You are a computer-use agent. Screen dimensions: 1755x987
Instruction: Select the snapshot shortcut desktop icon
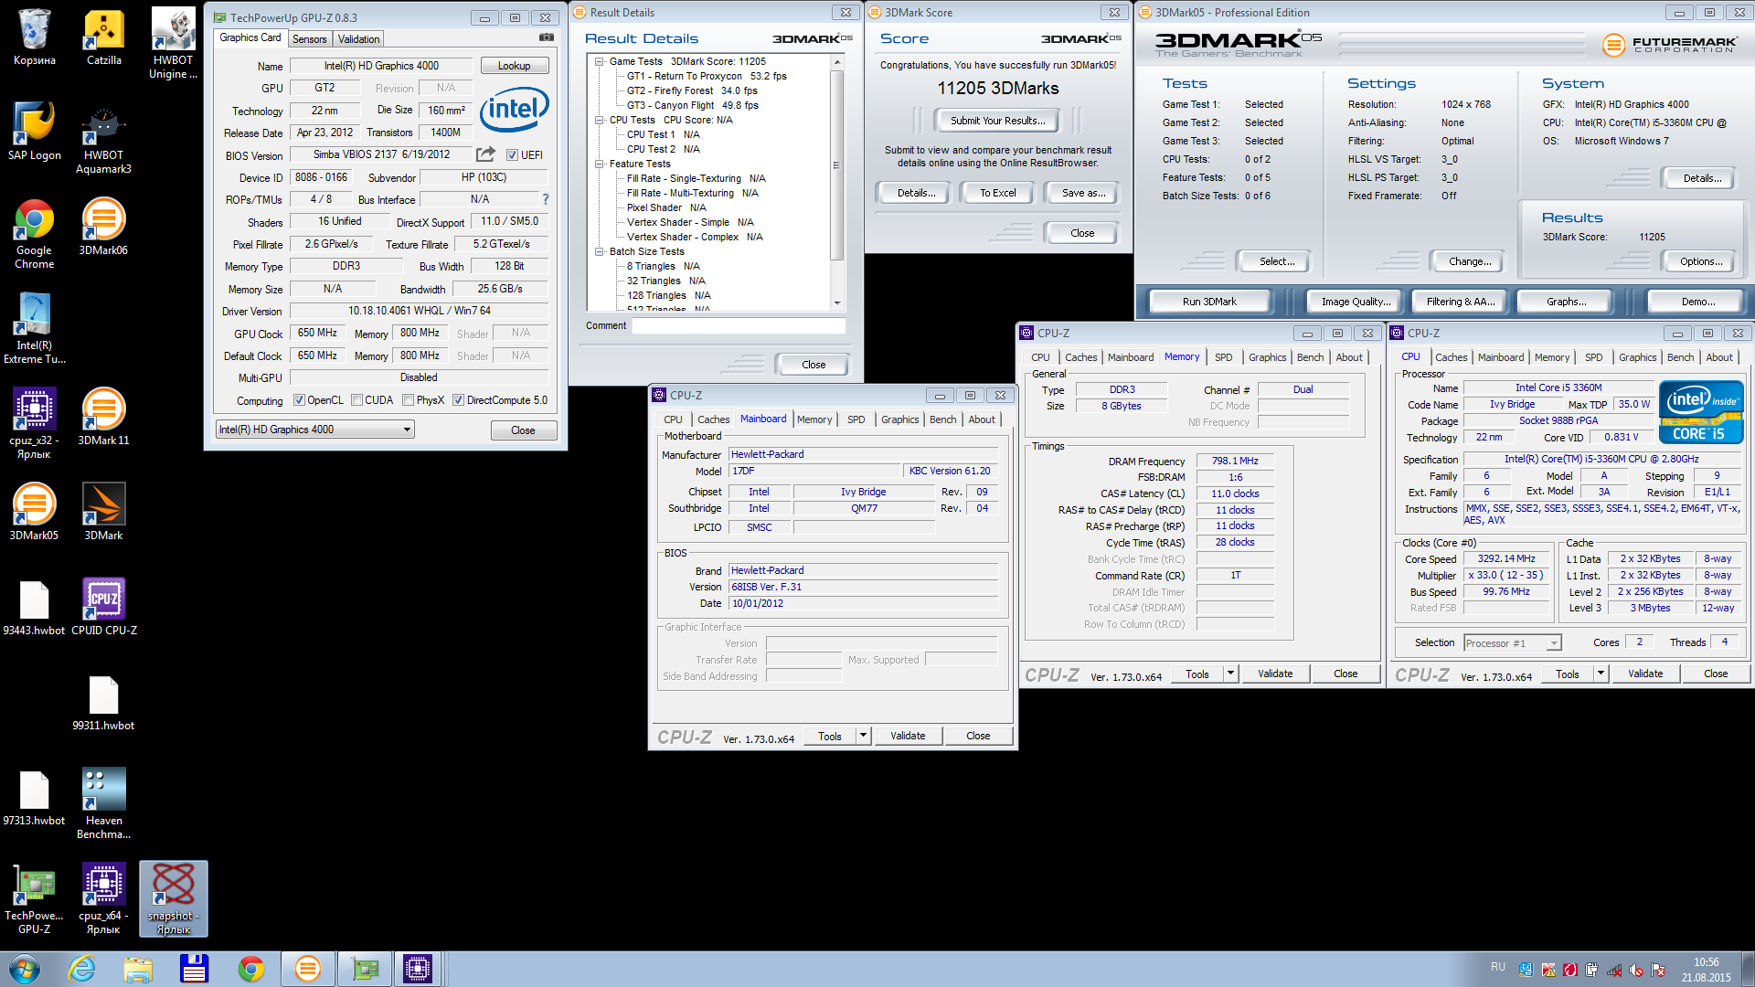click(x=173, y=899)
